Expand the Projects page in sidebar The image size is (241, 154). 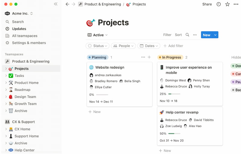(x=6, y=69)
